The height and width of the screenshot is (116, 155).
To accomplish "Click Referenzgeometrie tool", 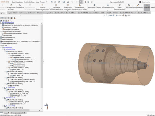I will [x=108, y=6].
